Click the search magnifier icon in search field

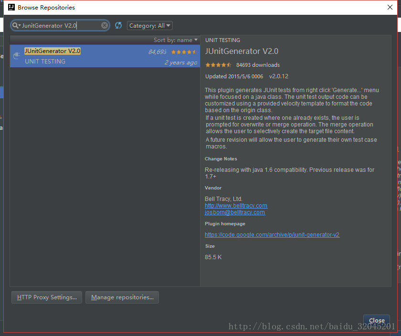(x=15, y=25)
